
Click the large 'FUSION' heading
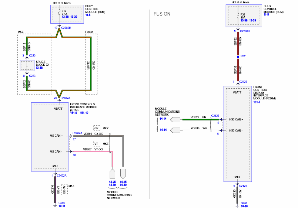click(x=162, y=14)
